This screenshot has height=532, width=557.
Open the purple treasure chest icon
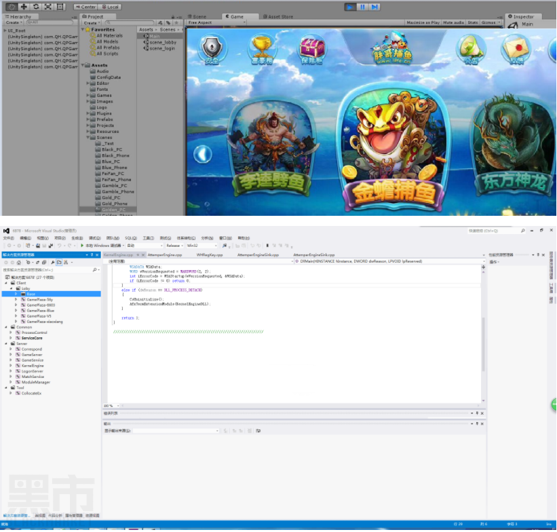[312, 50]
